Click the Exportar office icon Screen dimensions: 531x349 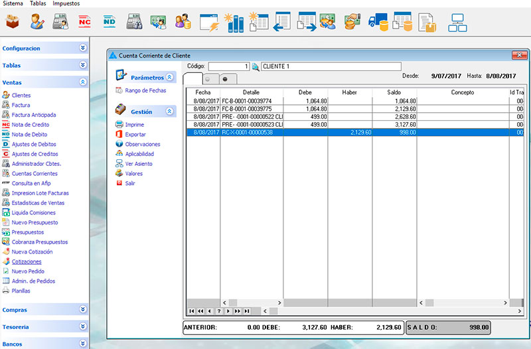pos(119,135)
